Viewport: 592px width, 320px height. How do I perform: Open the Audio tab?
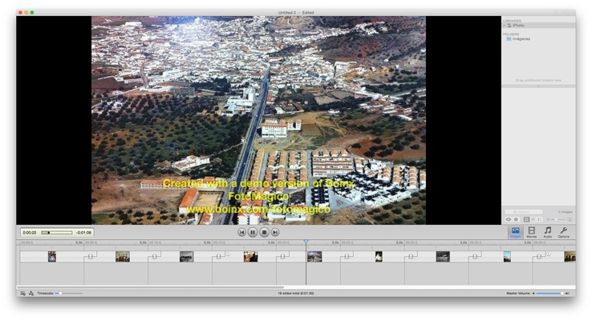[x=547, y=232]
